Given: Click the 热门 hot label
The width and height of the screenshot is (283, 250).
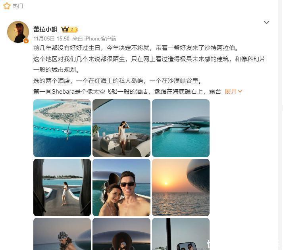Looking at the screenshot, I should coord(18,6).
